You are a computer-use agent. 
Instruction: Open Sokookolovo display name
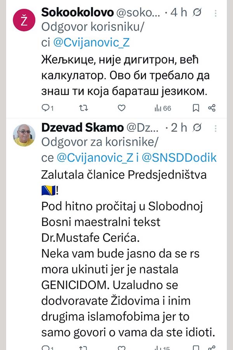[x=76, y=12]
